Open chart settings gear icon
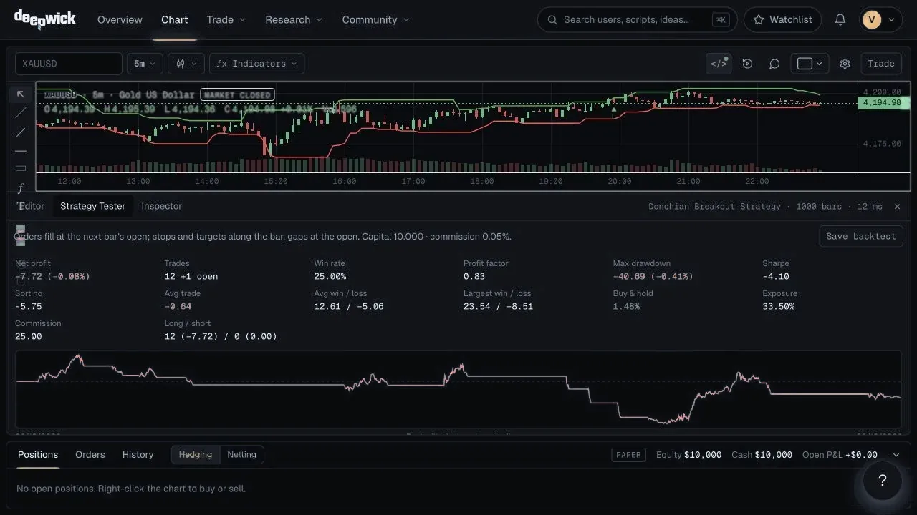917x515 pixels. [x=845, y=64]
